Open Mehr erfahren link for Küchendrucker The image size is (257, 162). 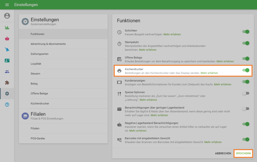[209, 73]
